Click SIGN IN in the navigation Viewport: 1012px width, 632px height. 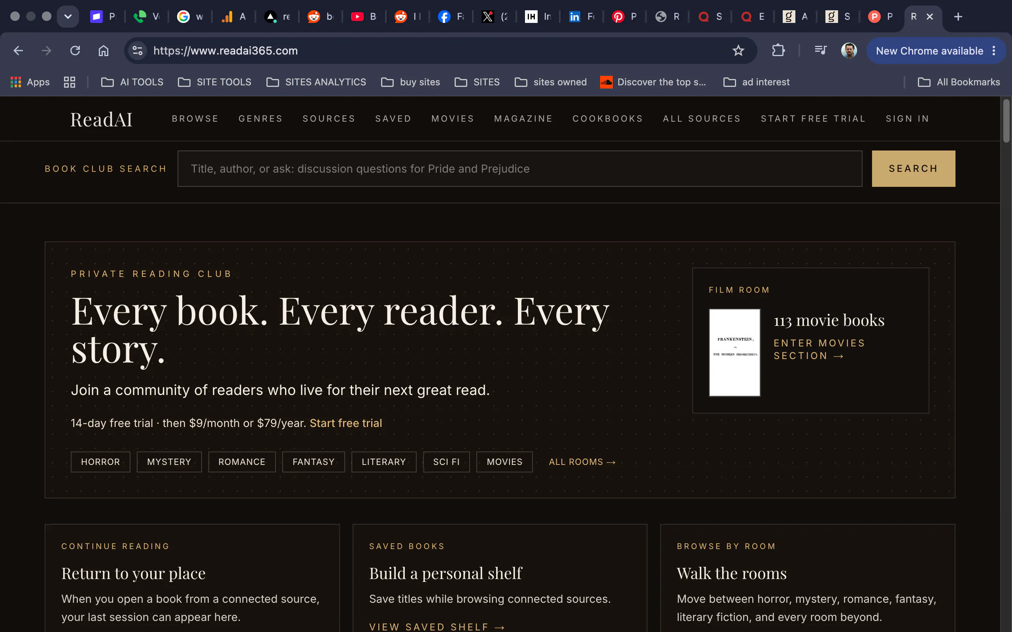pyautogui.click(x=908, y=119)
